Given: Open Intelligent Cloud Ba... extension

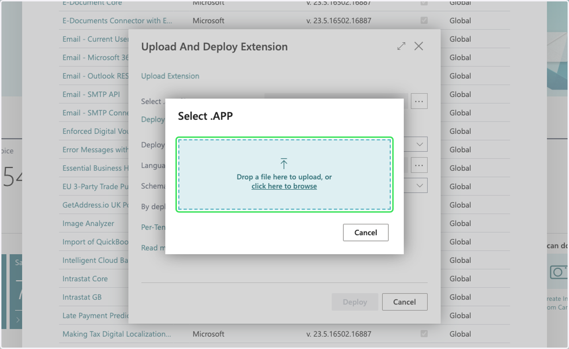Looking at the screenshot, I should click(x=95, y=260).
